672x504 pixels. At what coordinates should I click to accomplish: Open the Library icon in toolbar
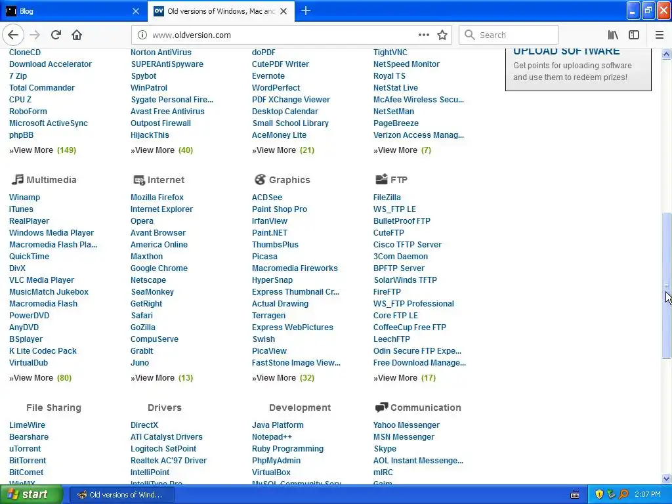click(613, 35)
